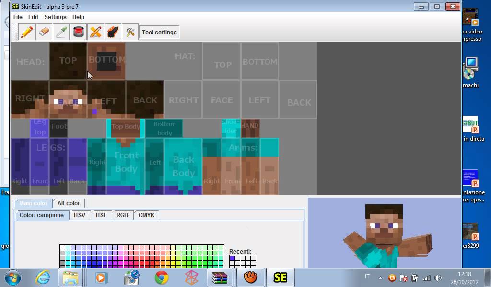Viewport: 491px width, 287px height.
Task: Select the Pencil drawing tool
Action: point(27,32)
